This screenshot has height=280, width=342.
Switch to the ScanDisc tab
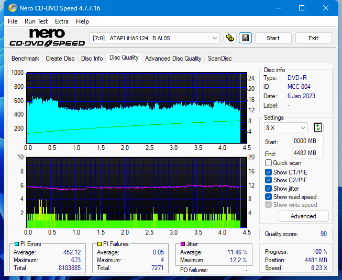click(x=219, y=59)
